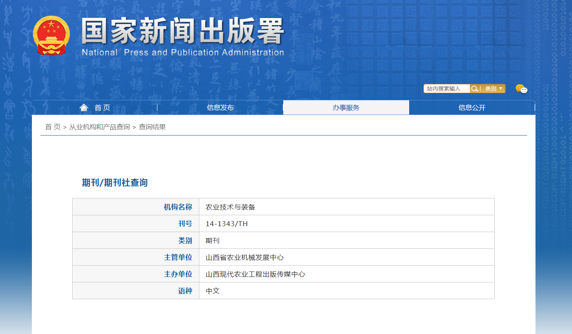Image resolution: width=572 pixels, height=334 pixels.
Task: Go to 首页 in the navigation bar
Action: pyautogui.click(x=102, y=107)
